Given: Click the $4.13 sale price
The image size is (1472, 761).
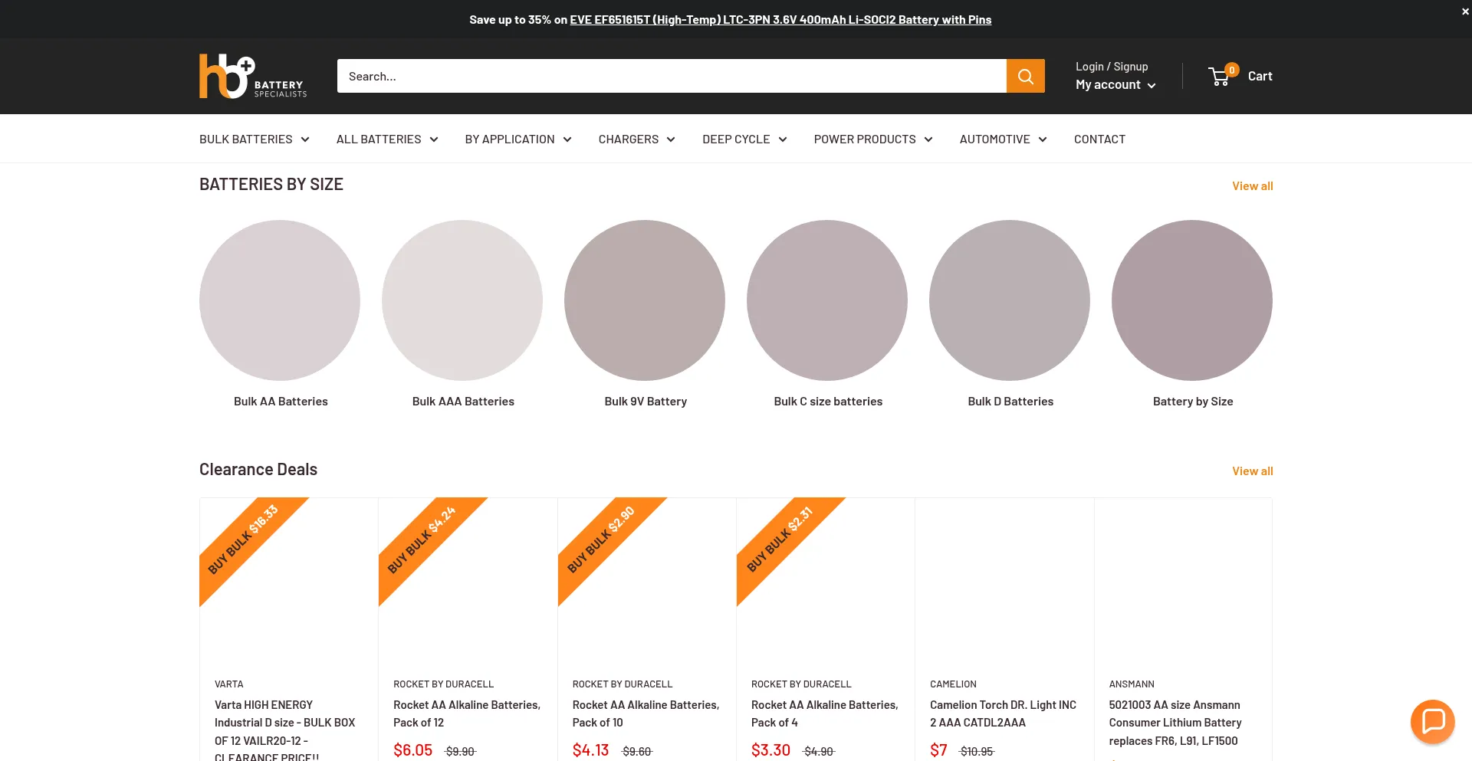Looking at the screenshot, I should coord(591,750).
